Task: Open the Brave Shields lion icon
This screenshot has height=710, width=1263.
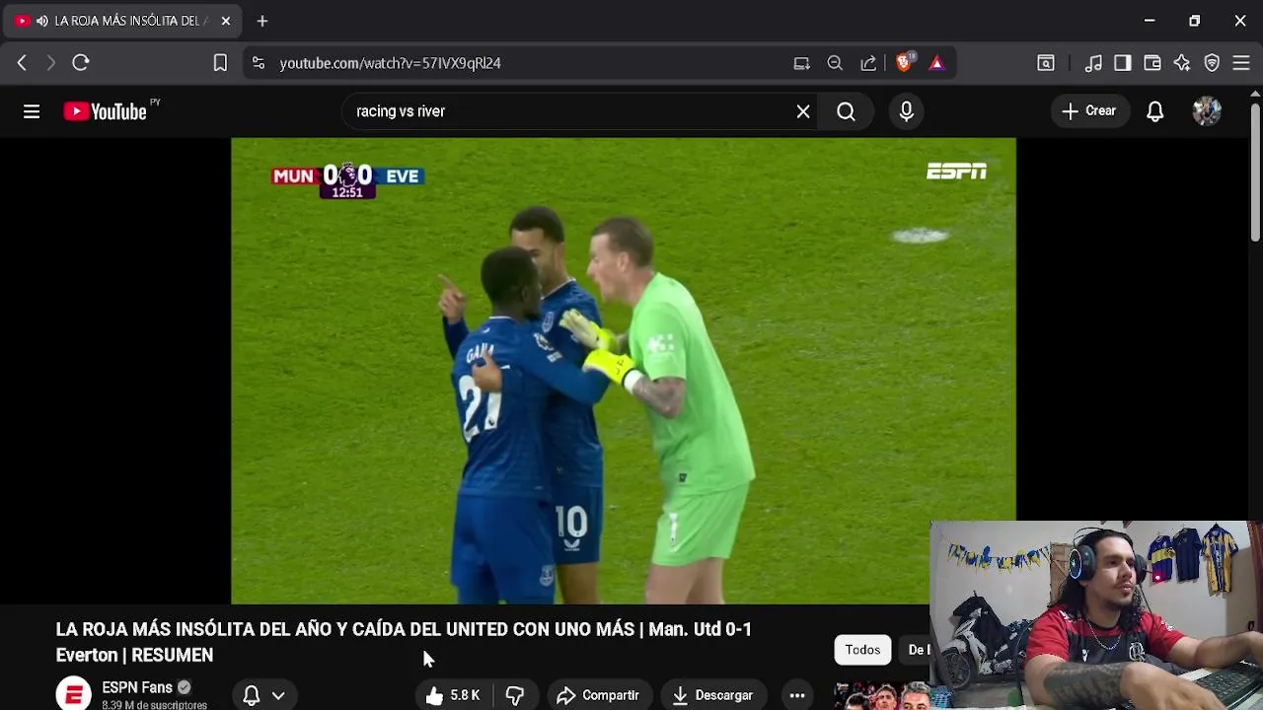Action: (904, 63)
